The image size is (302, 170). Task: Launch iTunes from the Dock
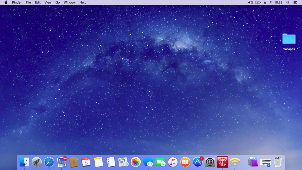173,162
